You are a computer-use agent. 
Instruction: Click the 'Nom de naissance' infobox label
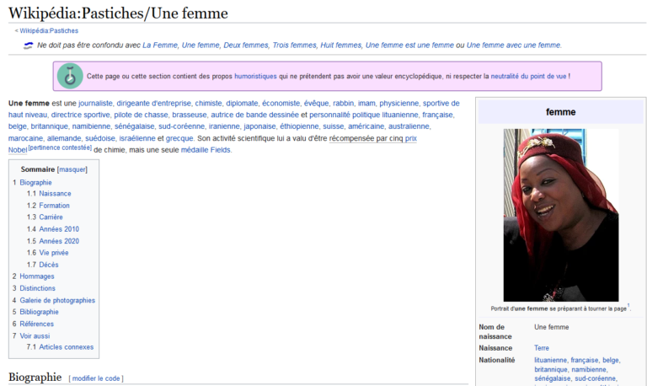pos(495,331)
